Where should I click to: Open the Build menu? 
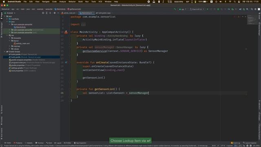[x=80, y=2]
